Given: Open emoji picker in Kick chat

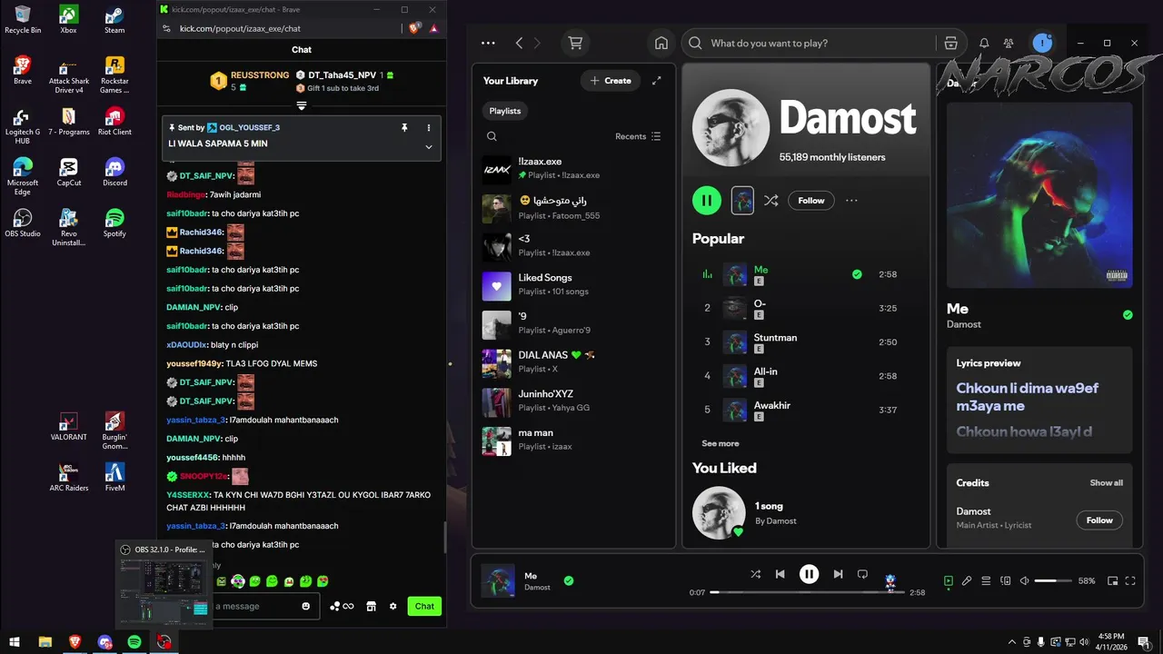Looking at the screenshot, I should (305, 606).
